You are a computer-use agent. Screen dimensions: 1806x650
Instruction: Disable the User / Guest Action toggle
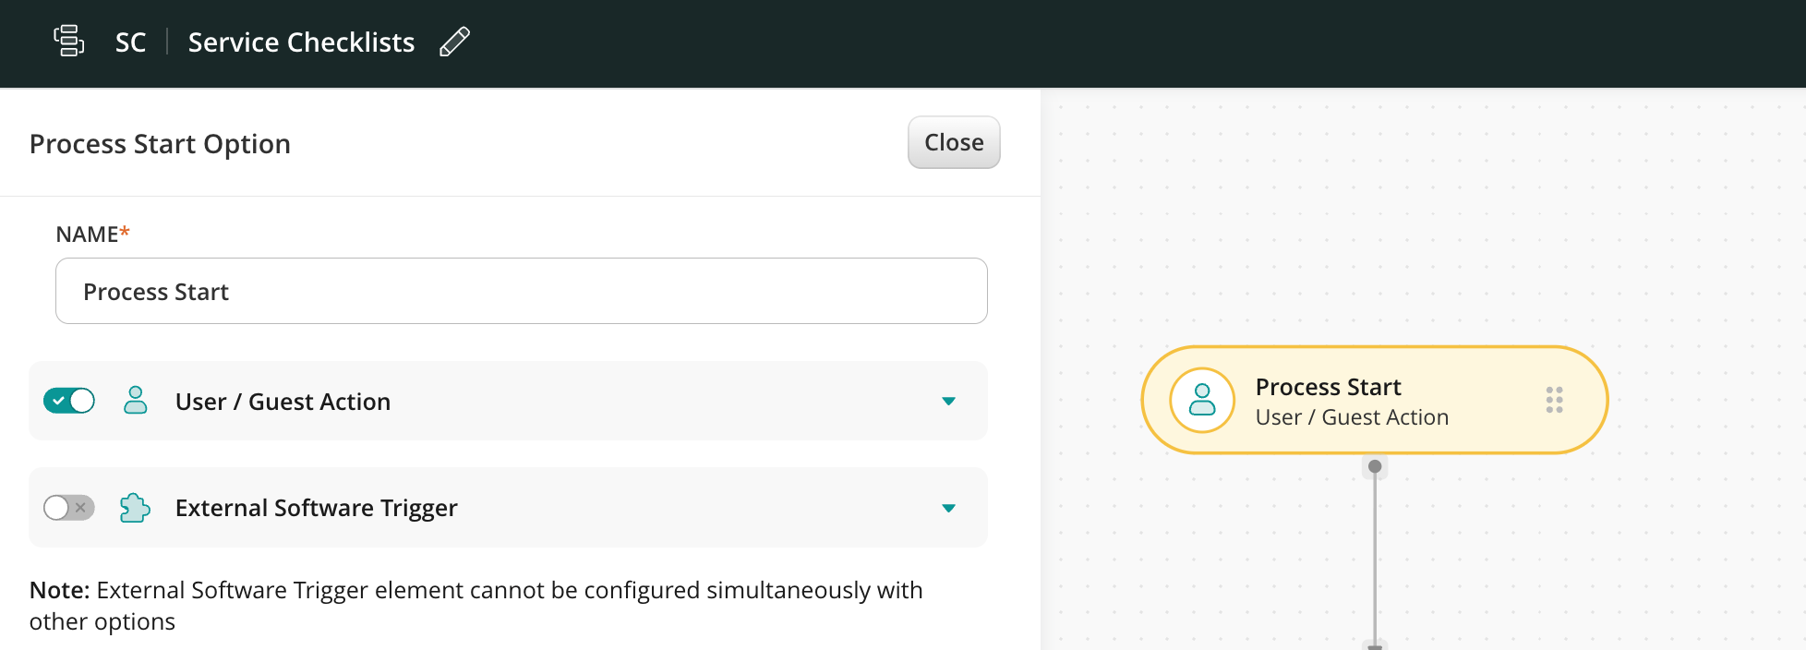pos(69,401)
